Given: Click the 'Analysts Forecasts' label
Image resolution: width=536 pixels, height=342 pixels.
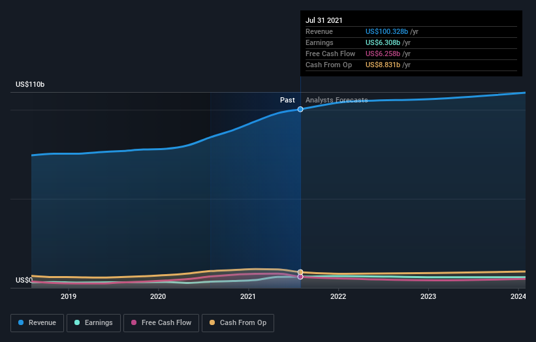Looking at the screenshot, I should point(337,100).
